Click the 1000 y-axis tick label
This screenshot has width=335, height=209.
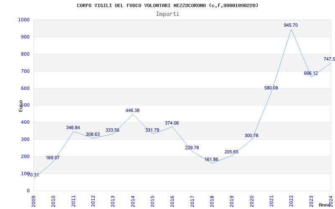pyautogui.click(x=24, y=20)
